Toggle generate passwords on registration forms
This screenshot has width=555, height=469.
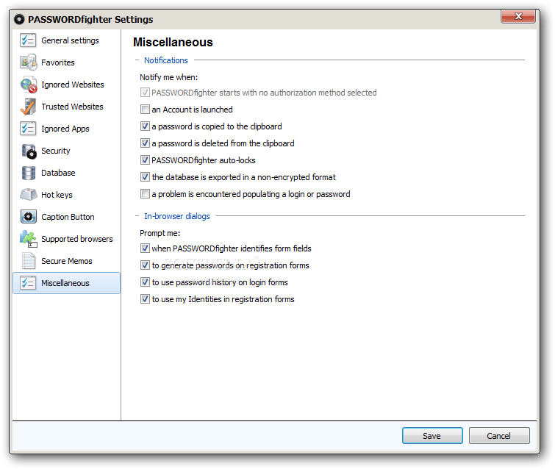click(x=145, y=265)
